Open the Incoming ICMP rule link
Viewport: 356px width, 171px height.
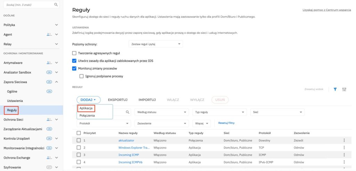tap(129, 155)
